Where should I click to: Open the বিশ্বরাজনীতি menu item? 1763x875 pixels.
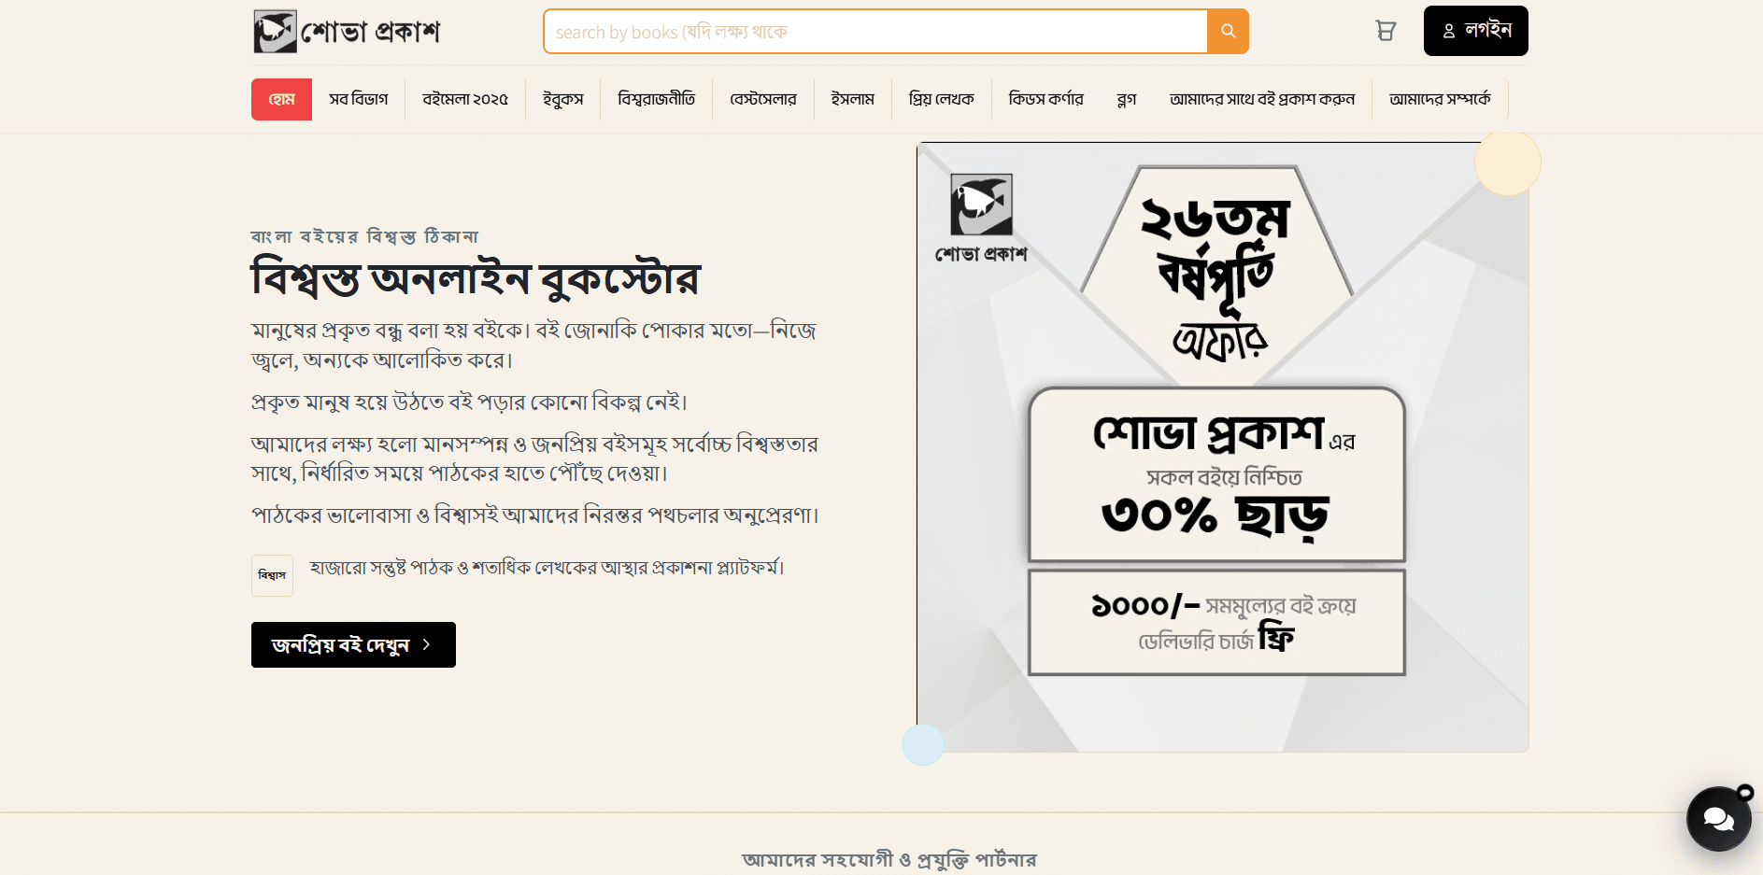tap(657, 100)
